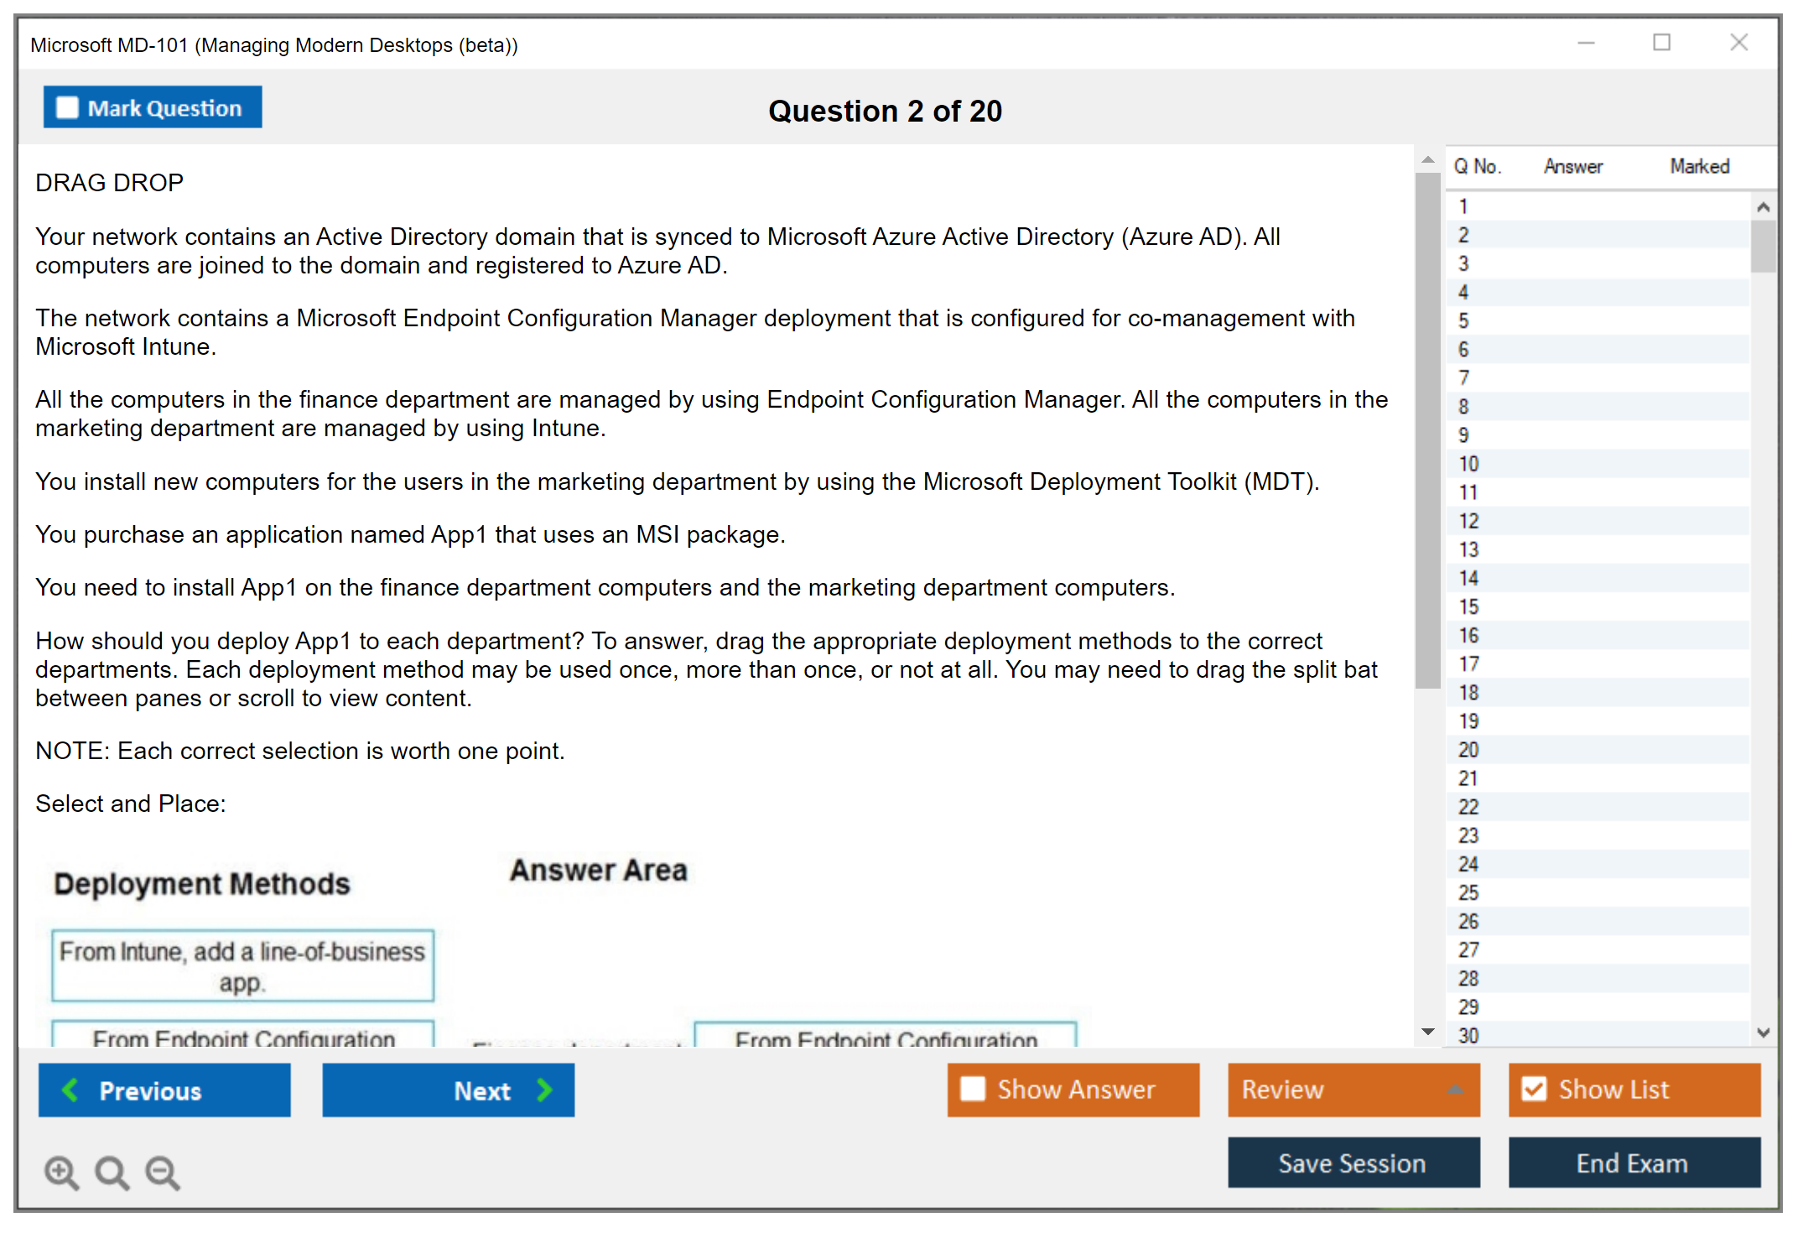1803x1233 pixels.
Task: Click the reset zoom magnifier icon
Action: (112, 1172)
